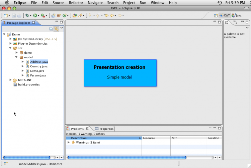Toggle Link with Editor in Package Explorer
Screen dimensions: 251x168
tap(56, 29)
